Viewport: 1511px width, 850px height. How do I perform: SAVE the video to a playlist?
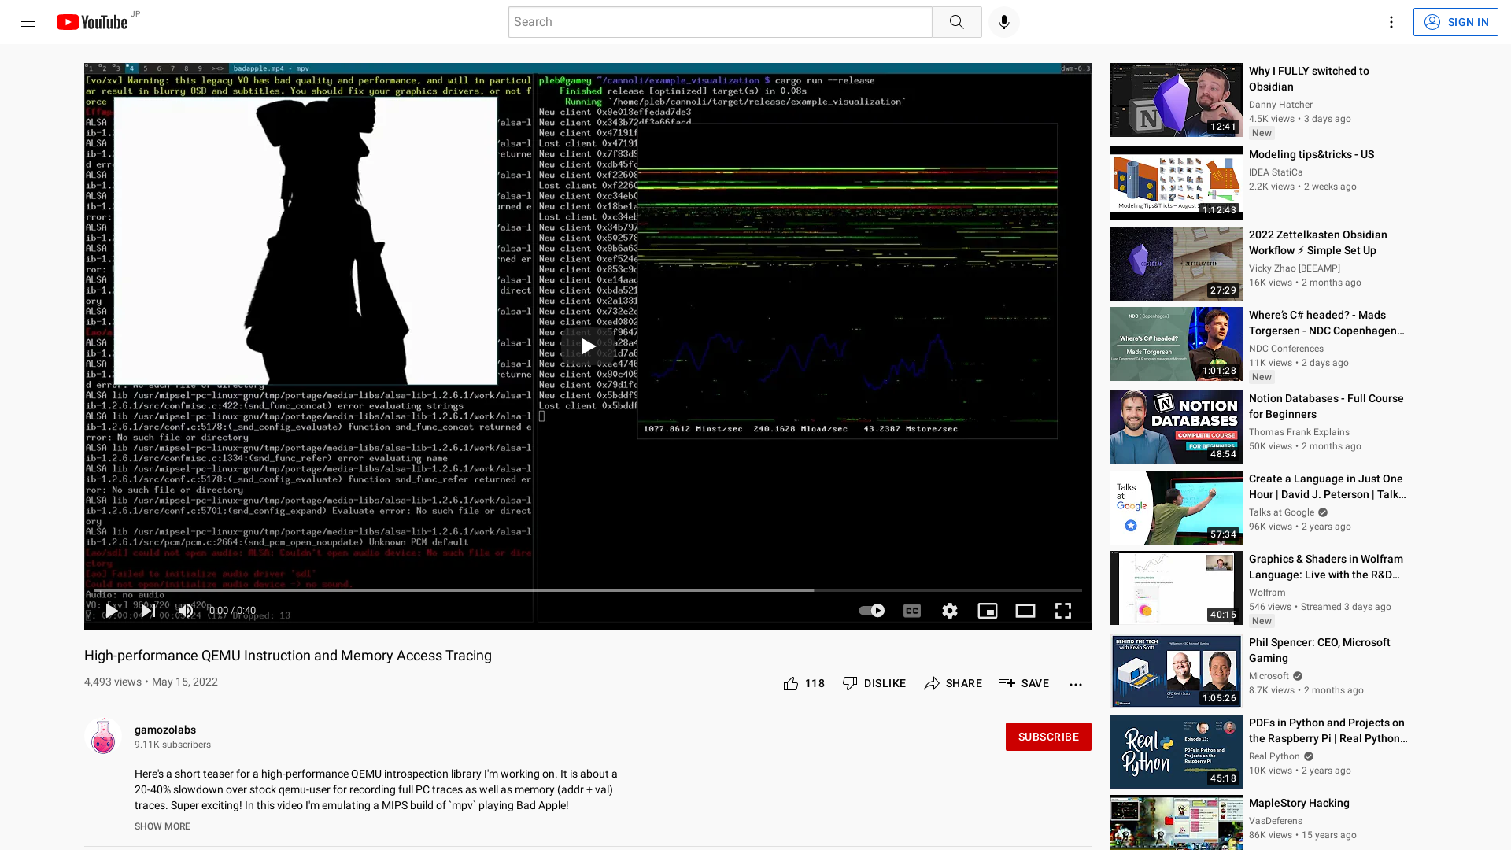click(1024, 684)
